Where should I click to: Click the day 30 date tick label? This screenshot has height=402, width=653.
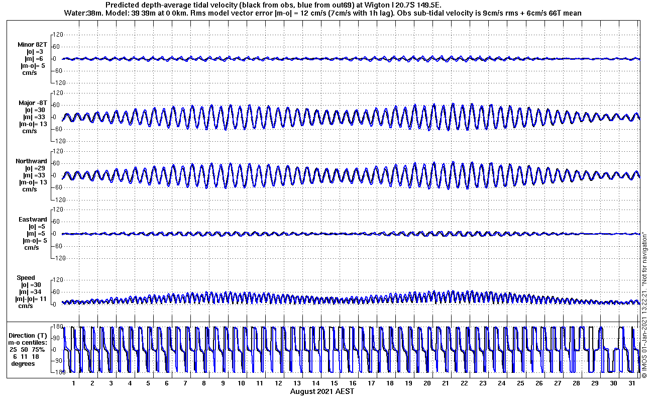613,383
